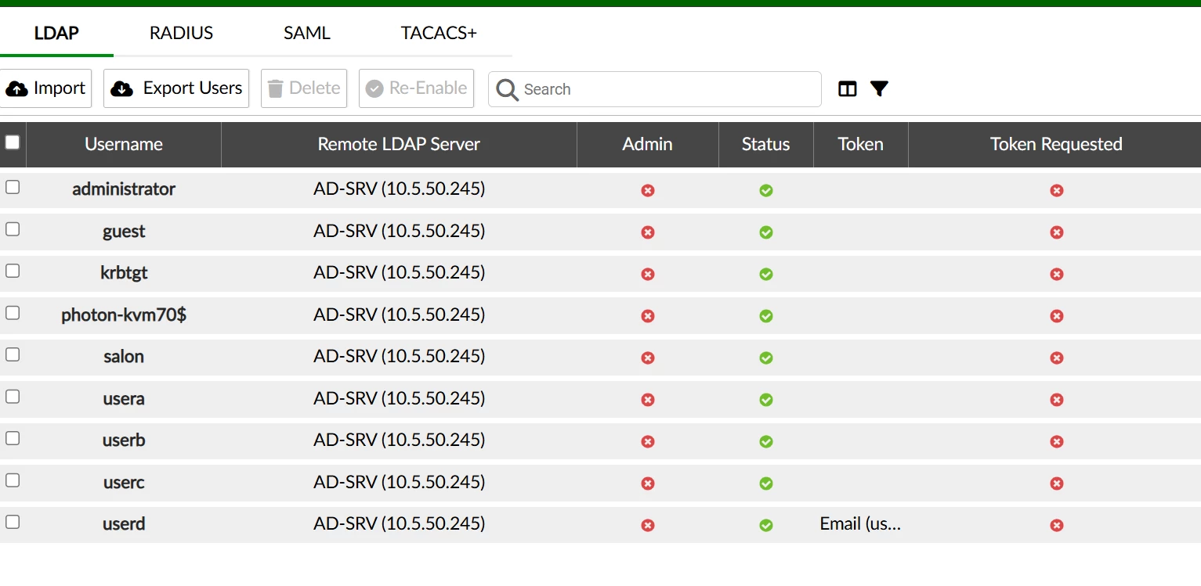Click userd's green Status check icon
Viewport: 1201px width, 586px height.
(766, 525)
